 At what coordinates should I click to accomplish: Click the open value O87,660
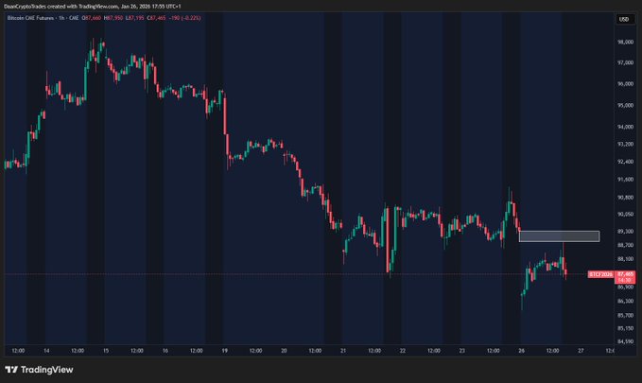tap(92, 18)
